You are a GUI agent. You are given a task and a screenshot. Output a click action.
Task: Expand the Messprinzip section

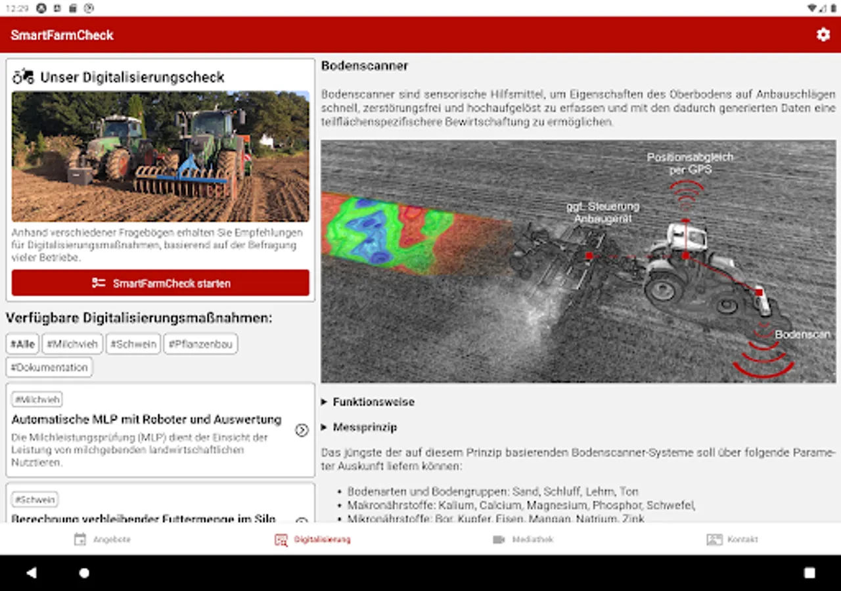pos(359,427)
